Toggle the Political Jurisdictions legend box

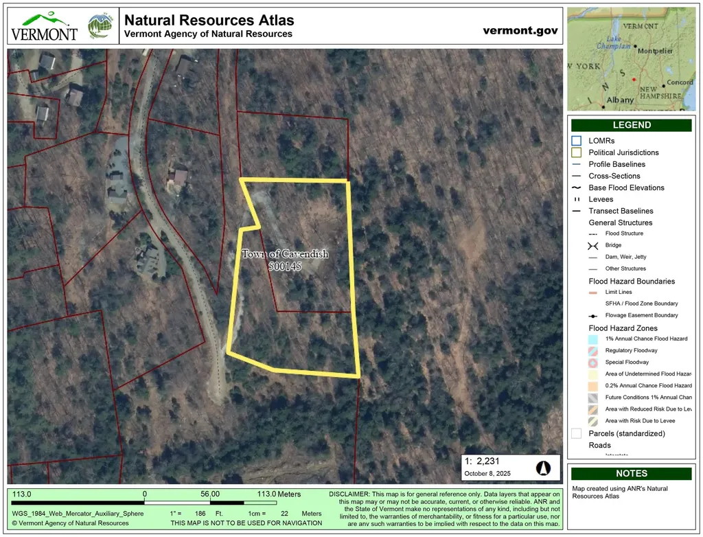click(575, 152)
